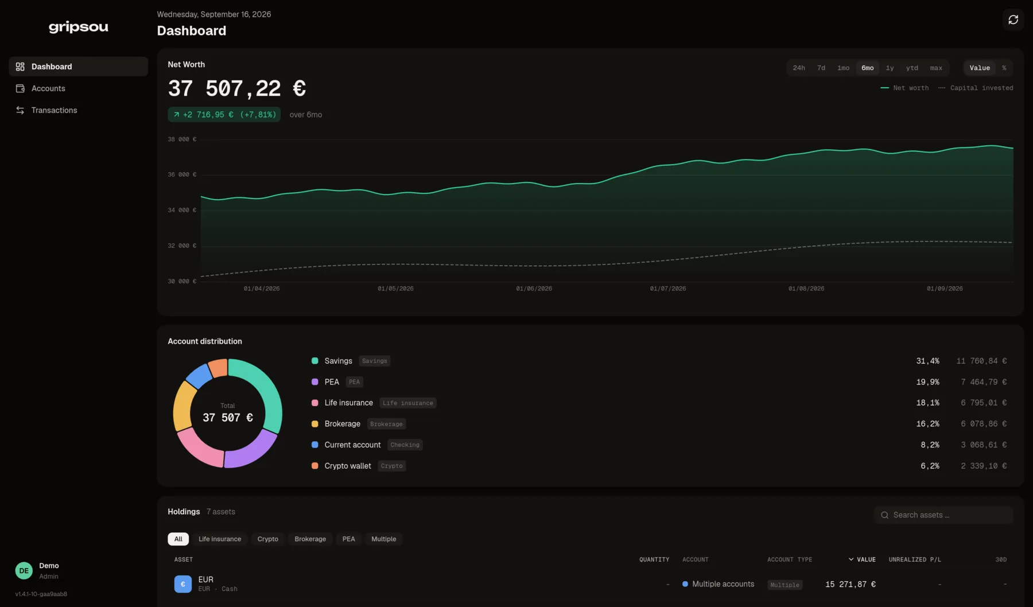Screen dimensions: 1033x607
Task: Click the UNREALIZED P/L column header
Action: pos(915,559)
